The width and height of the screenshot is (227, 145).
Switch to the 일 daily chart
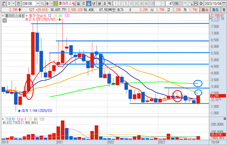coord(78,4)
